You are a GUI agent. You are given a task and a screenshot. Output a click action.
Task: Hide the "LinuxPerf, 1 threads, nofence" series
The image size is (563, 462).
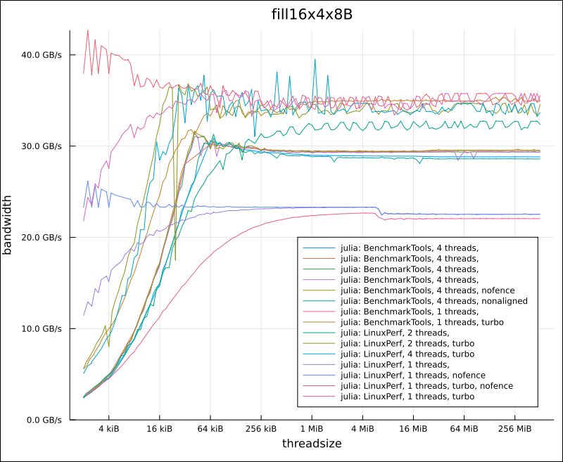coord(412,375)
